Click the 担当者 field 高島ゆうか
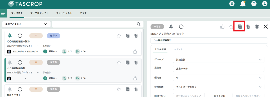270x97 pixels. click(219, 69)
